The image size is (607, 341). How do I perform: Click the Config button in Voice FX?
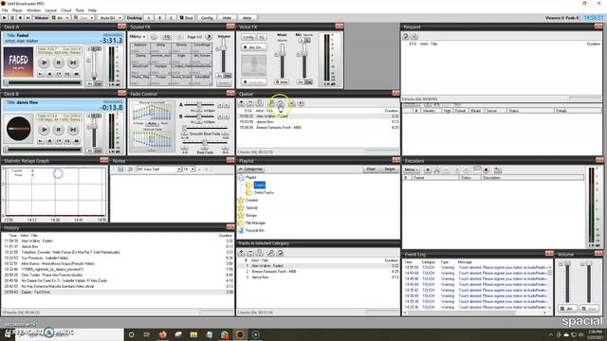coord(248,37)
